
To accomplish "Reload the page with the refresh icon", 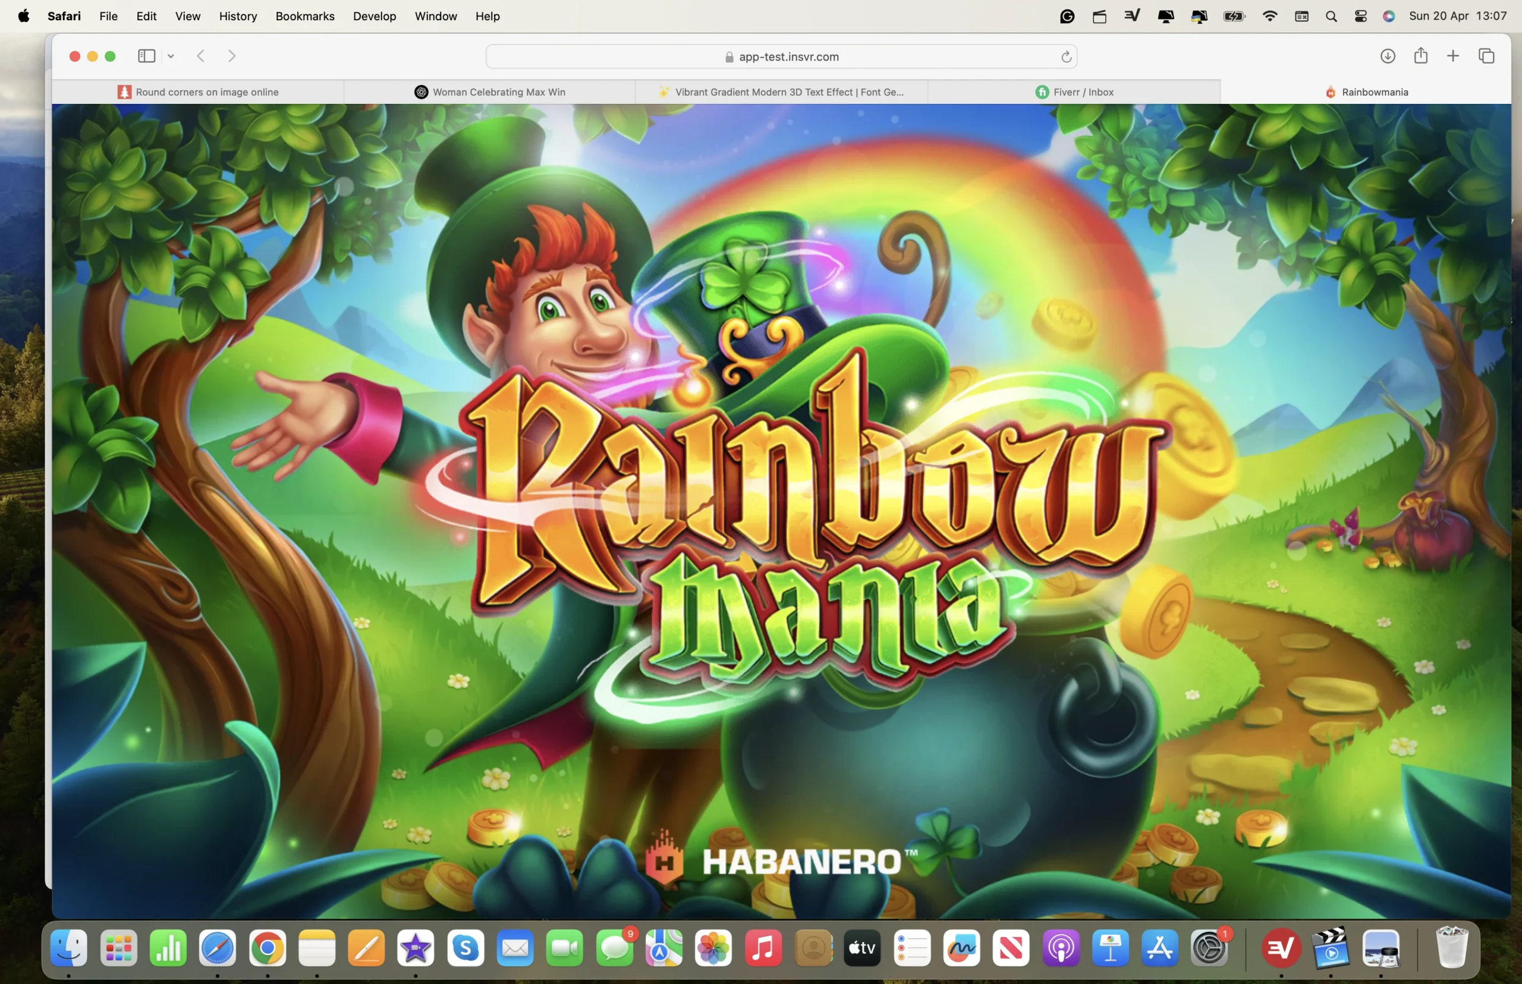I will click(1066, 57).
